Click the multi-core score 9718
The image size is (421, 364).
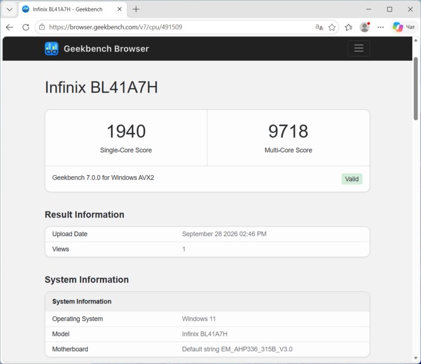[x=289, y=131]
